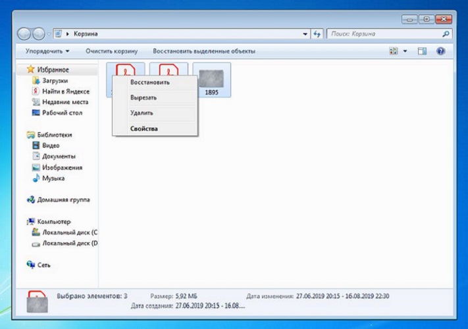Open recent pages dropdown next to arrows
Screen dimensions: 468x329
(49, 34)
